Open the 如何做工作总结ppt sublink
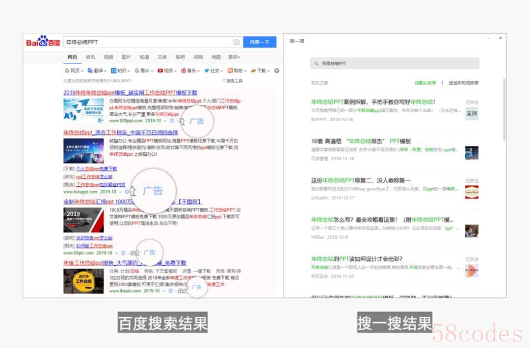This screenshot has height=348, width=530. [94, 246]
